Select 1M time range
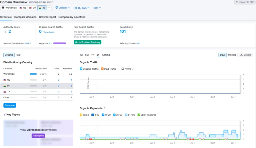 (x=81, y=55)
